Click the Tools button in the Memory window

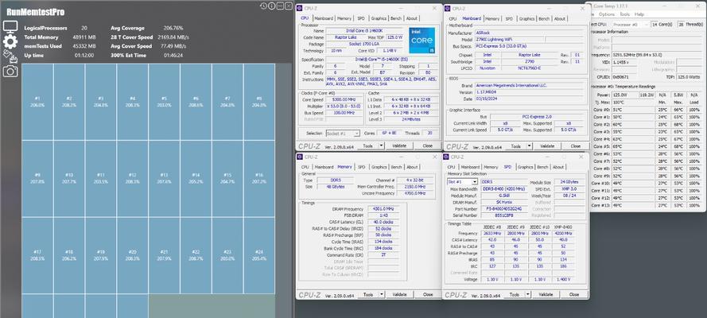click(367, 294)
